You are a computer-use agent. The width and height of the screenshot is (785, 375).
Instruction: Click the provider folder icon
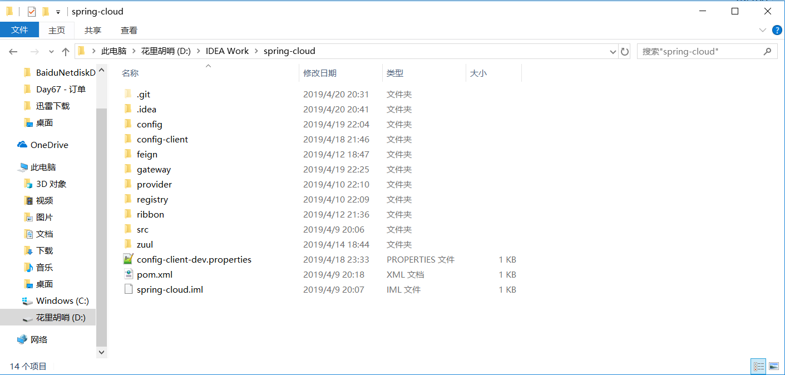coord(128,185)
